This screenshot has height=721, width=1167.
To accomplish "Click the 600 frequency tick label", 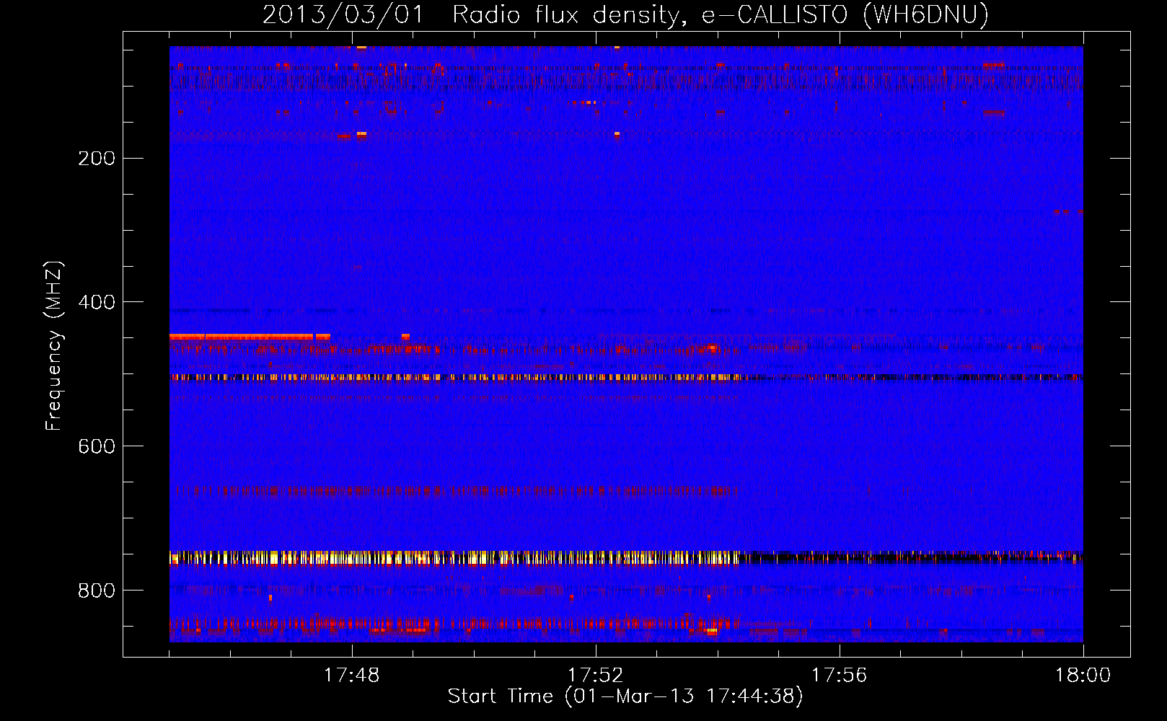I will (97, 446).
